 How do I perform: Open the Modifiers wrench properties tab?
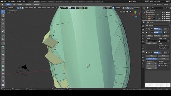[x=143, y=51]
